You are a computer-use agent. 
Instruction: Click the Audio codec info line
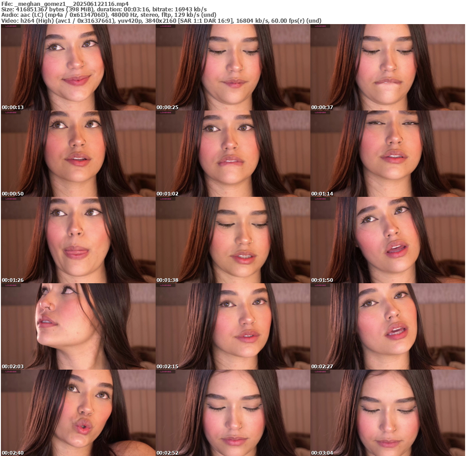click(x=109, y=15)
